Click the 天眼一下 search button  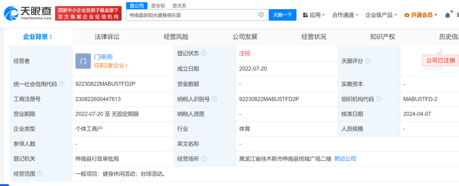(283, 15)
